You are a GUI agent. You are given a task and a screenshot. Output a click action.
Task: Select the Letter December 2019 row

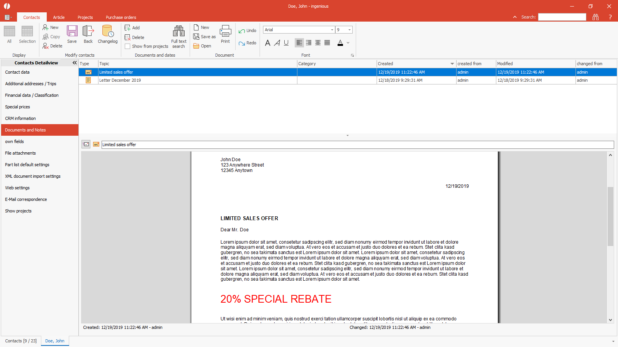point(120,80)
